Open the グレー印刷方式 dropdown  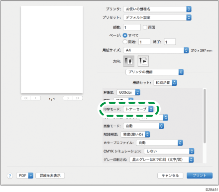161,160
